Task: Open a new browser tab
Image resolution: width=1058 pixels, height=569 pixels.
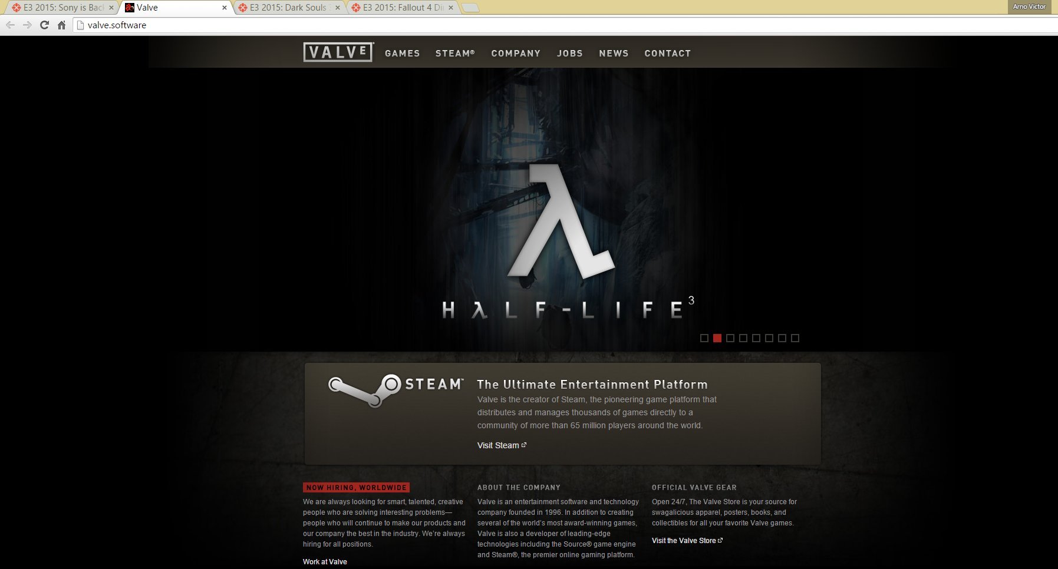Action: click(x=470, y=8)
